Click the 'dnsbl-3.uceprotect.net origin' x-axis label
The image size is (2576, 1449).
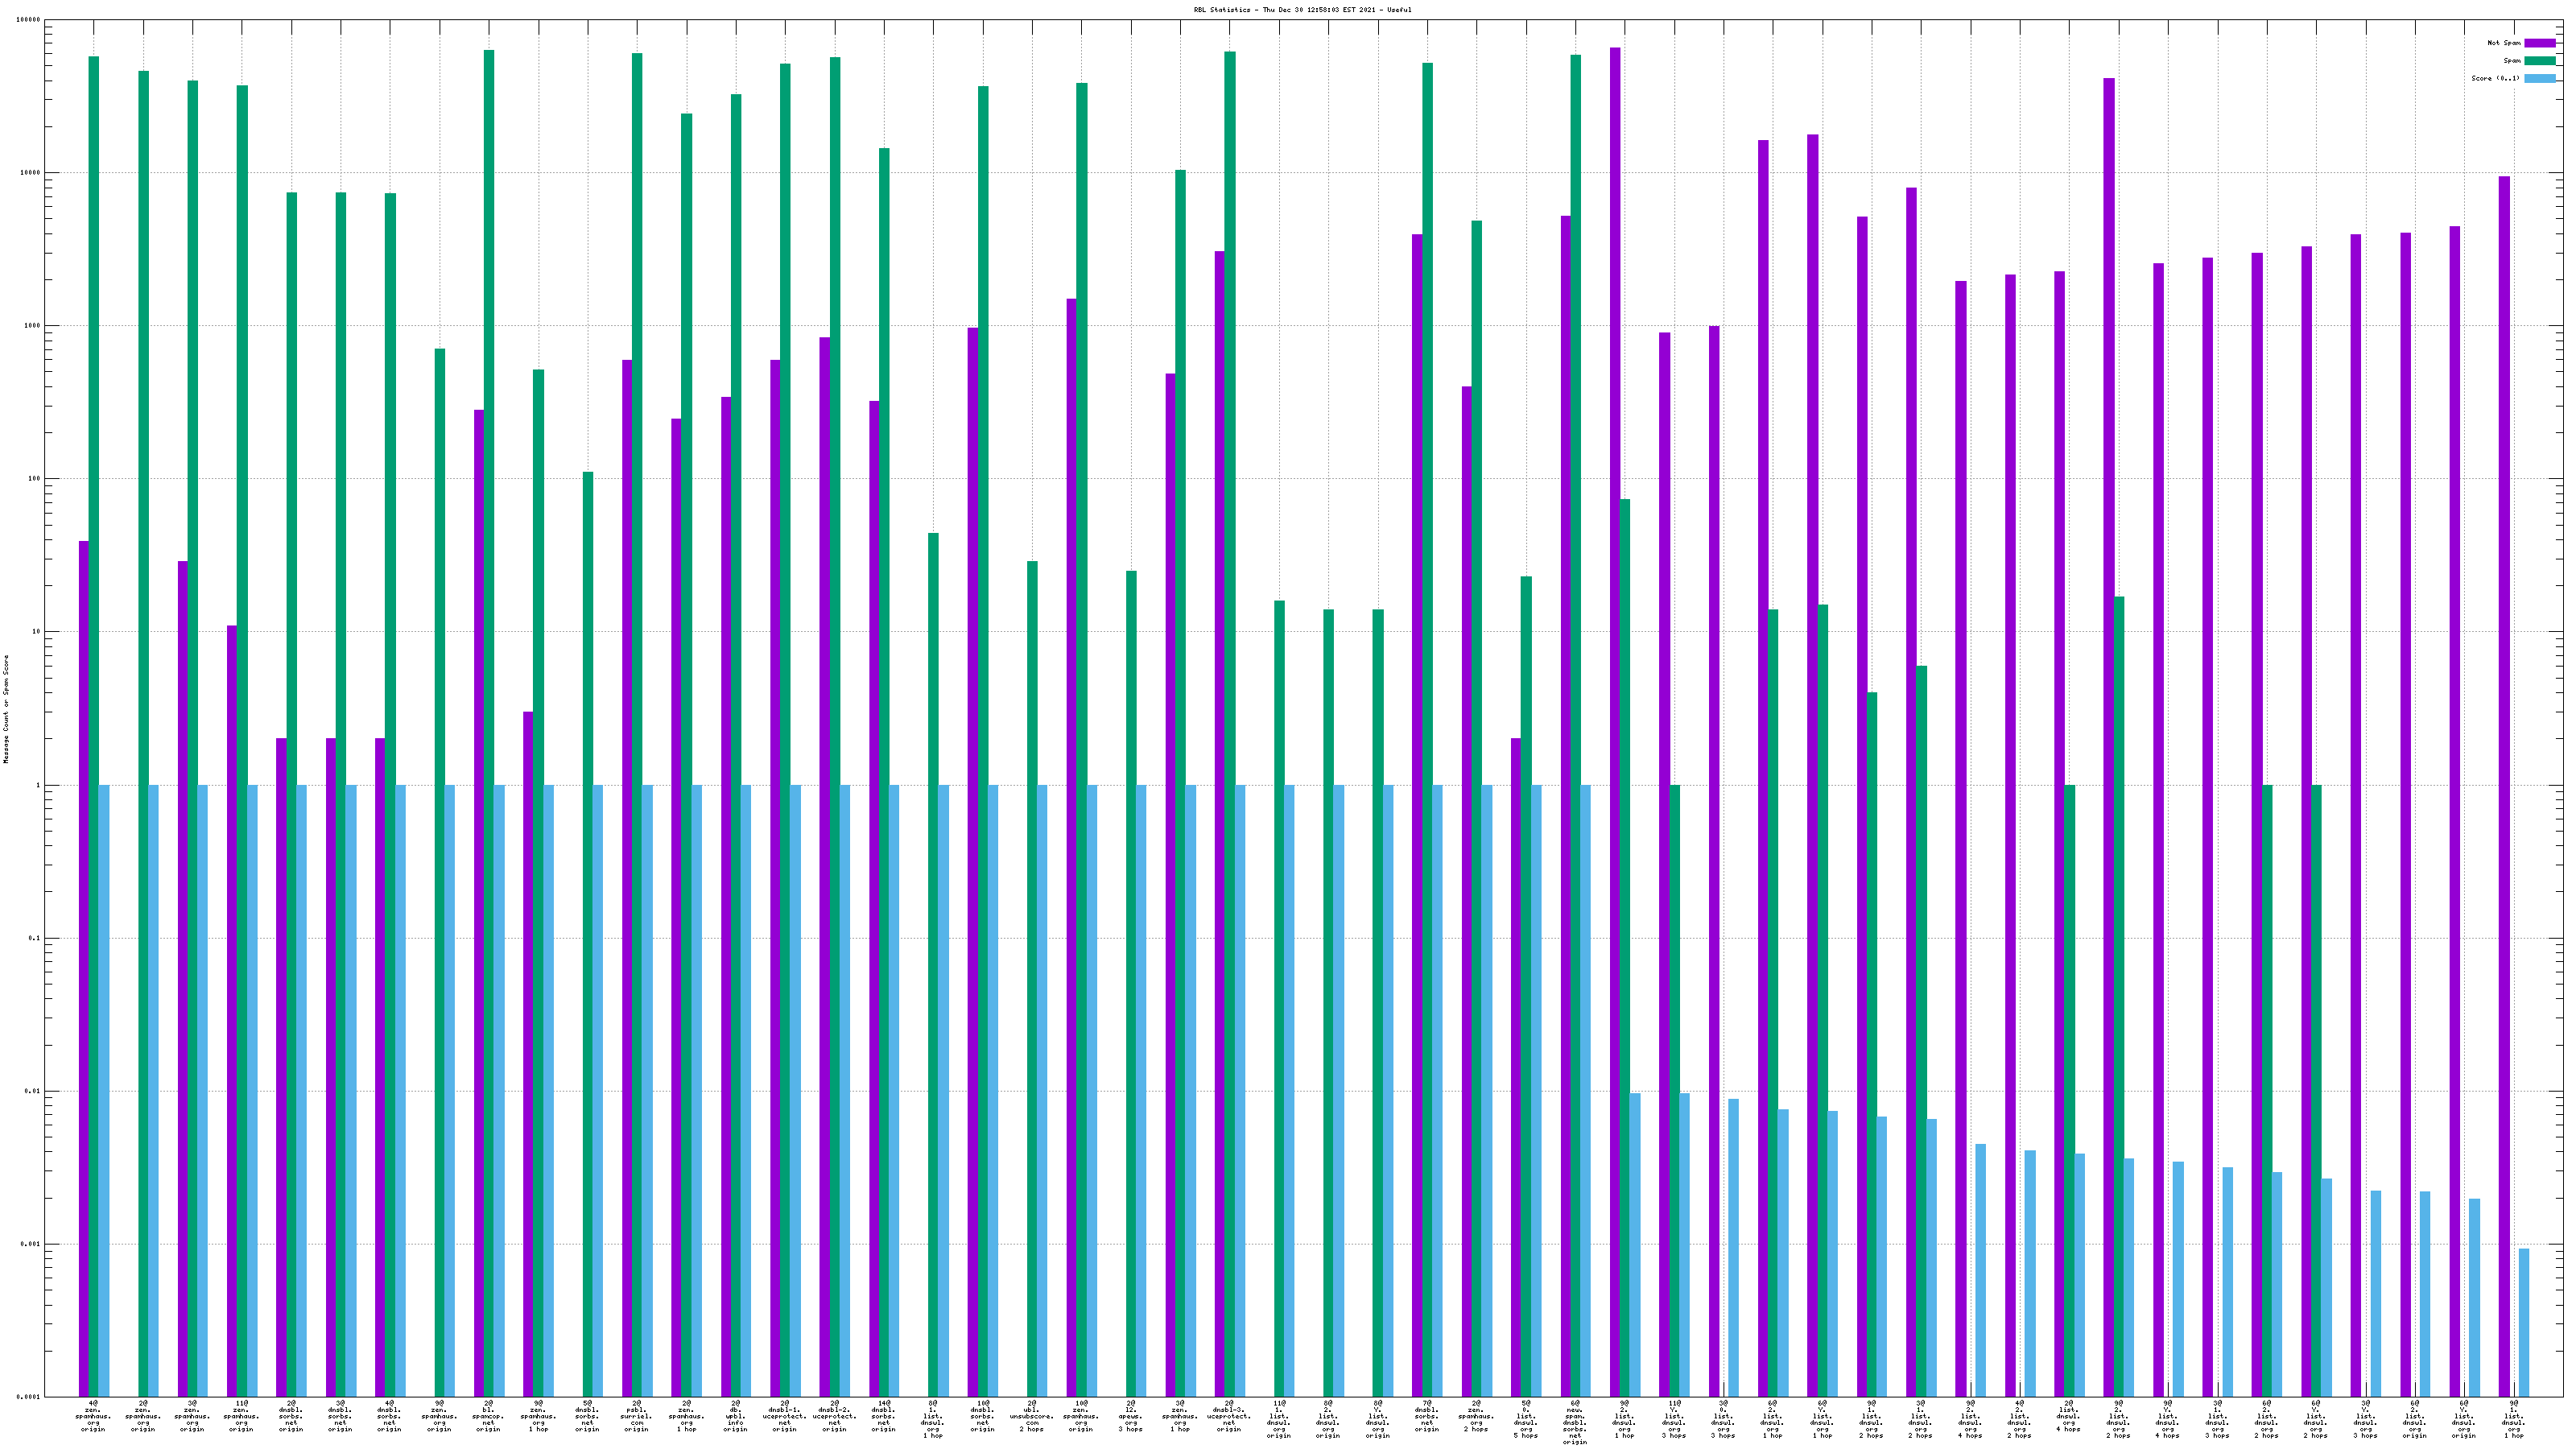click(x=1229, y=1416)
